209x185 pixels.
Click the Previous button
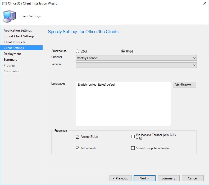pos(120,178)
